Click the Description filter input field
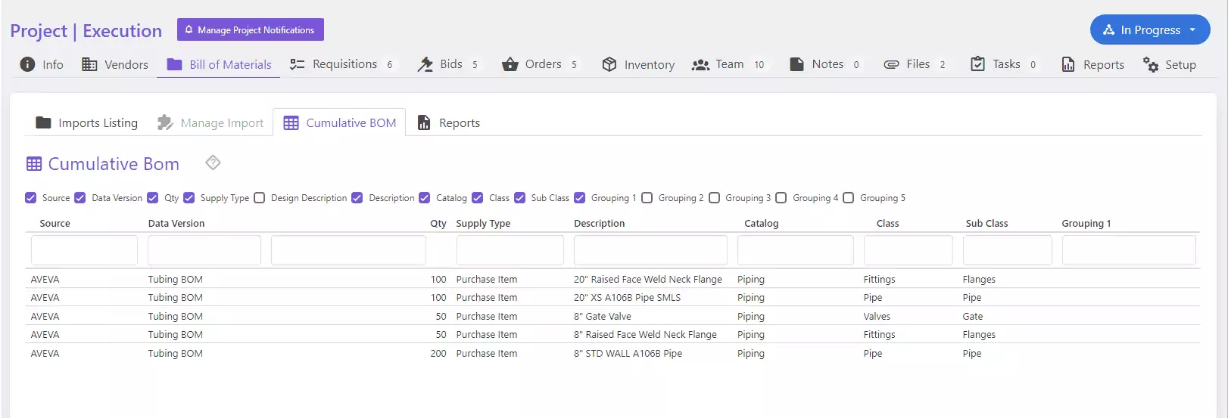 tap(650, 250)
